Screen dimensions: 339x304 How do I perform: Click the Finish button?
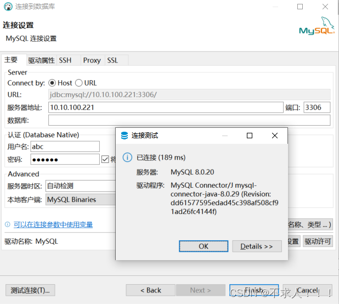point(254,290)
